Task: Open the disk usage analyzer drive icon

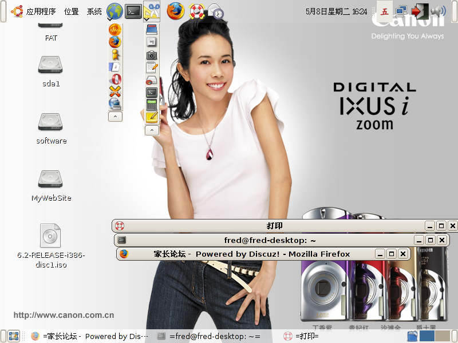Action: (x=152, y=80)
